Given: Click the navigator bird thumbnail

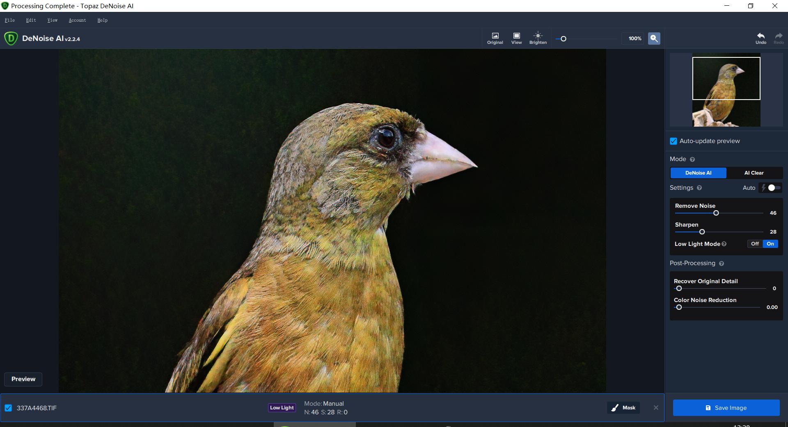Looking at the screenshot, I should (x=726, y=90).
